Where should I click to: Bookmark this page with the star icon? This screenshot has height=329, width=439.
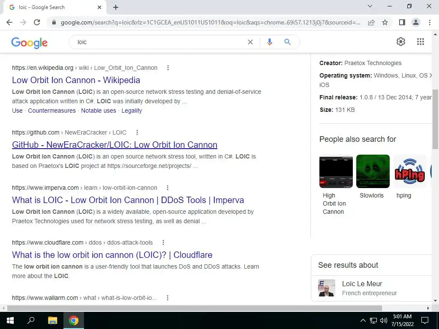[385, 22]
